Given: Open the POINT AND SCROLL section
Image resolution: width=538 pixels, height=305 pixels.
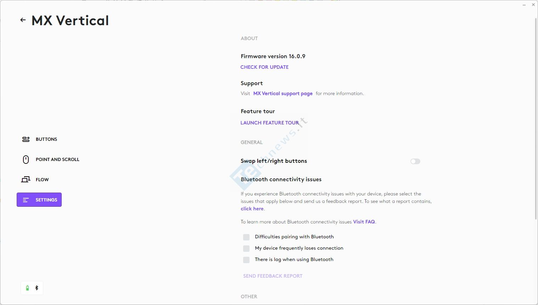Looking at the screenshot, I should click(57, 160).
